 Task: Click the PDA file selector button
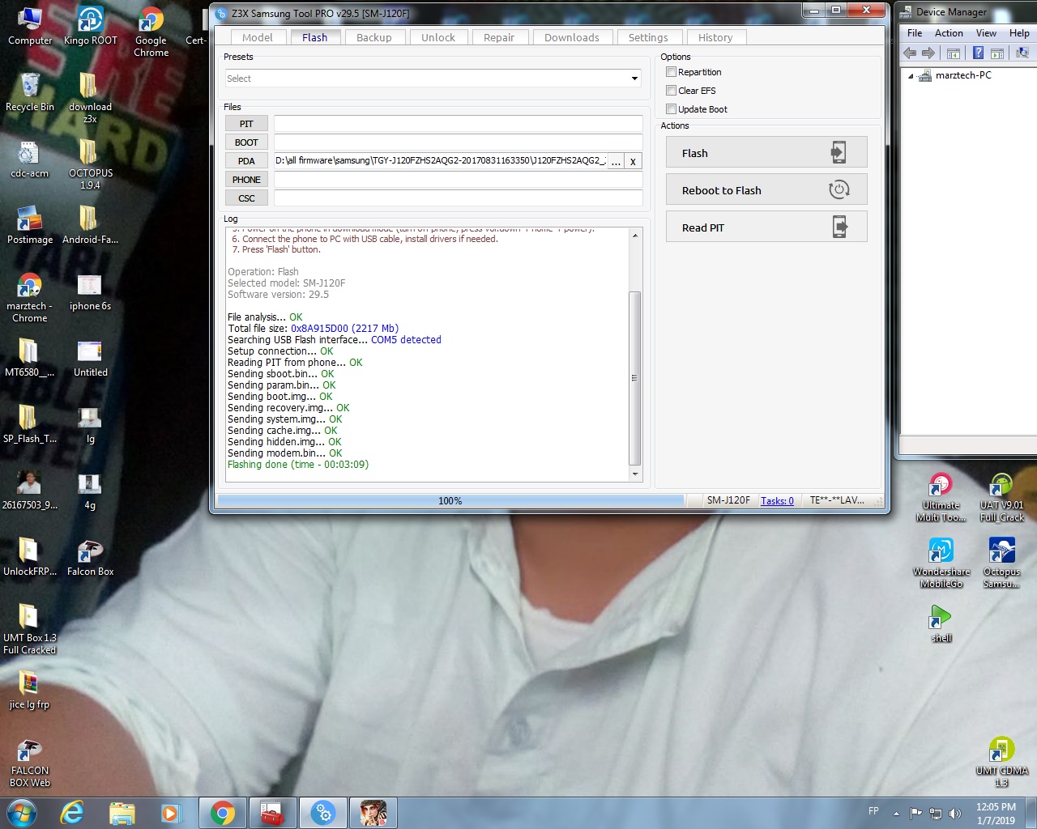tap(246, 161)
